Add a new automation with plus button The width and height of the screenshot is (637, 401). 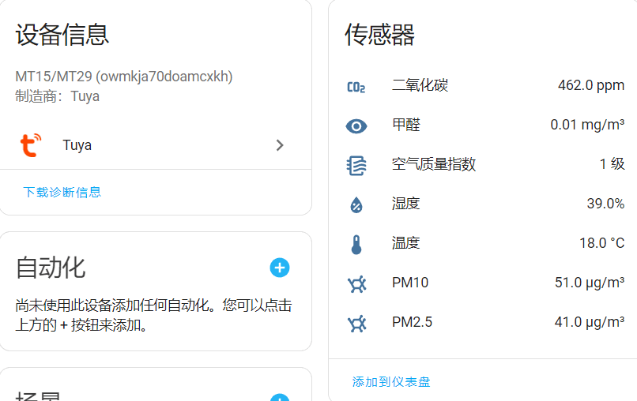click(280, 268)
